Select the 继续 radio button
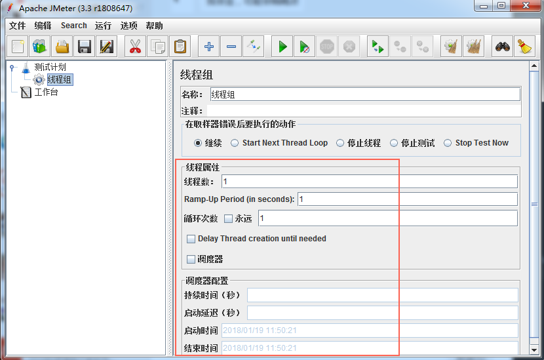The width and height of the screenshot is (544, 360). pyautogui.click(x=198, y=143)
